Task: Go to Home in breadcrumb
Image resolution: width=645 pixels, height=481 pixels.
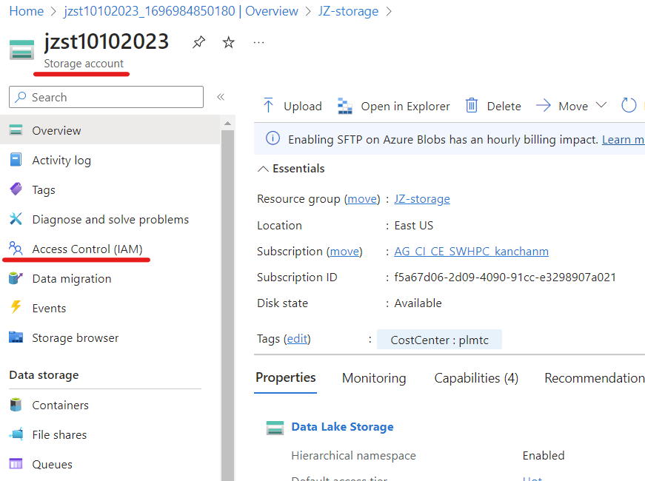Action: [x=27, y=11]
